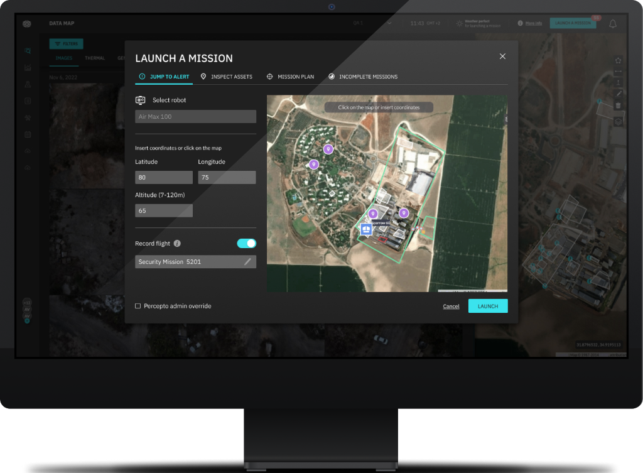This screenshot has height=473, width=643.
Task: Open the analytics chart icon in sidebar
Action: [28, 68]
